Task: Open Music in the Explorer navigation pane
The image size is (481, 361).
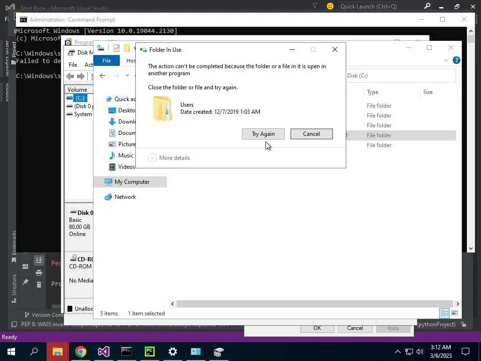Action: (121, 155)
